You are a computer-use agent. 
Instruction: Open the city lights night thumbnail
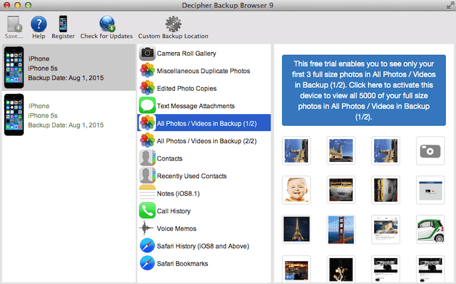point(296,269)
